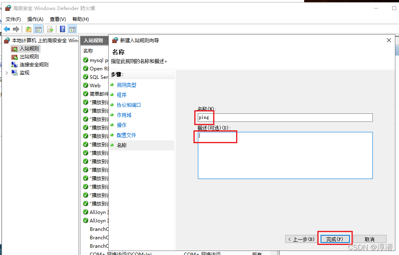Select the root 本地计算机 tree node
Screen dimensions: 399x255
pyautogui.click(x=45, y=41)
